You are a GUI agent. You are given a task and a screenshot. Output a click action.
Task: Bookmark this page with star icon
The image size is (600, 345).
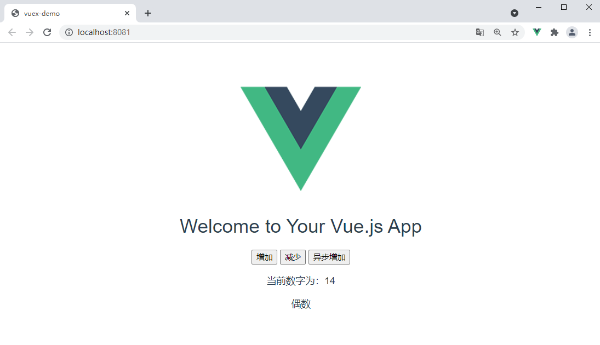click(515, 32)
